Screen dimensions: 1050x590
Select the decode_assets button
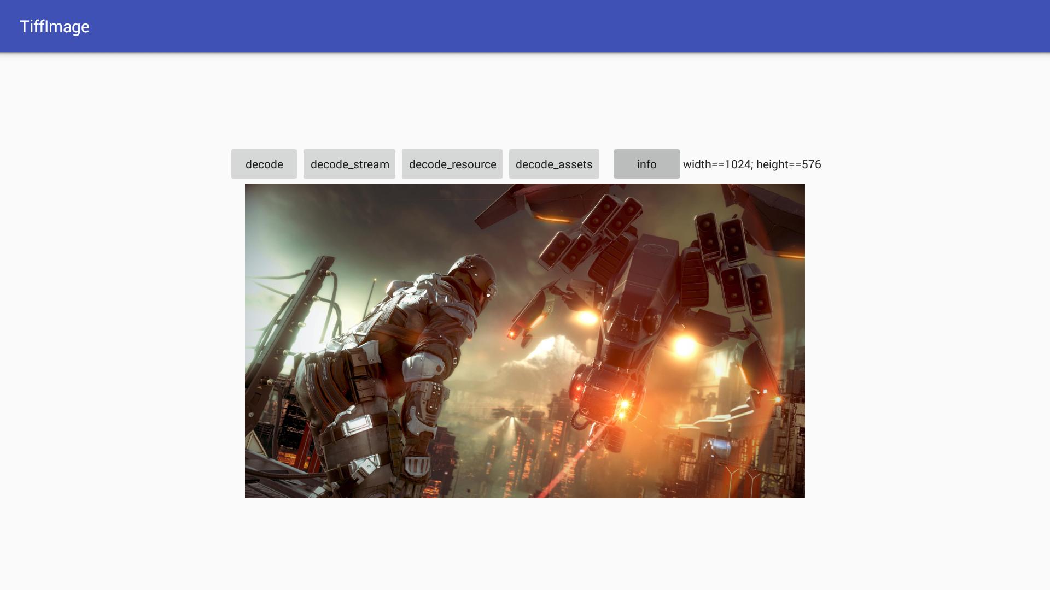(553, 164)
